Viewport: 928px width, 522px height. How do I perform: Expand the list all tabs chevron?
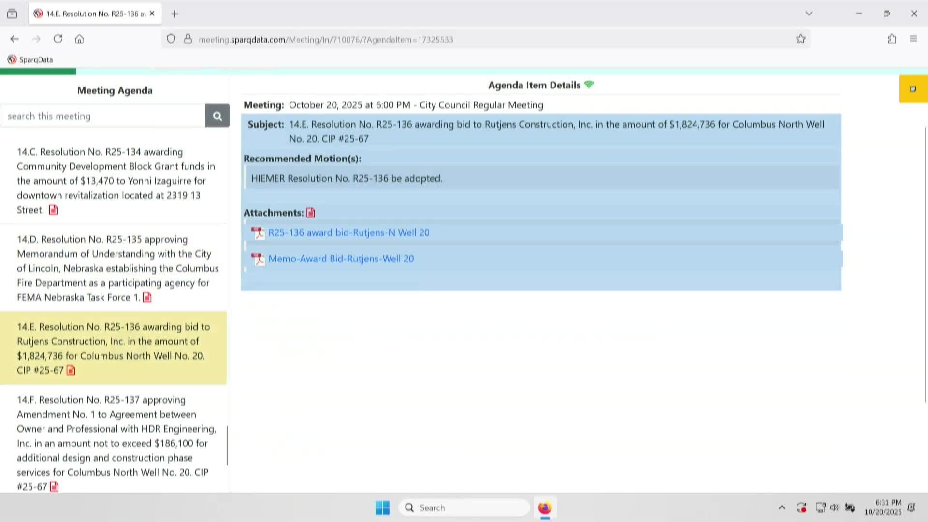coord(809,14)
